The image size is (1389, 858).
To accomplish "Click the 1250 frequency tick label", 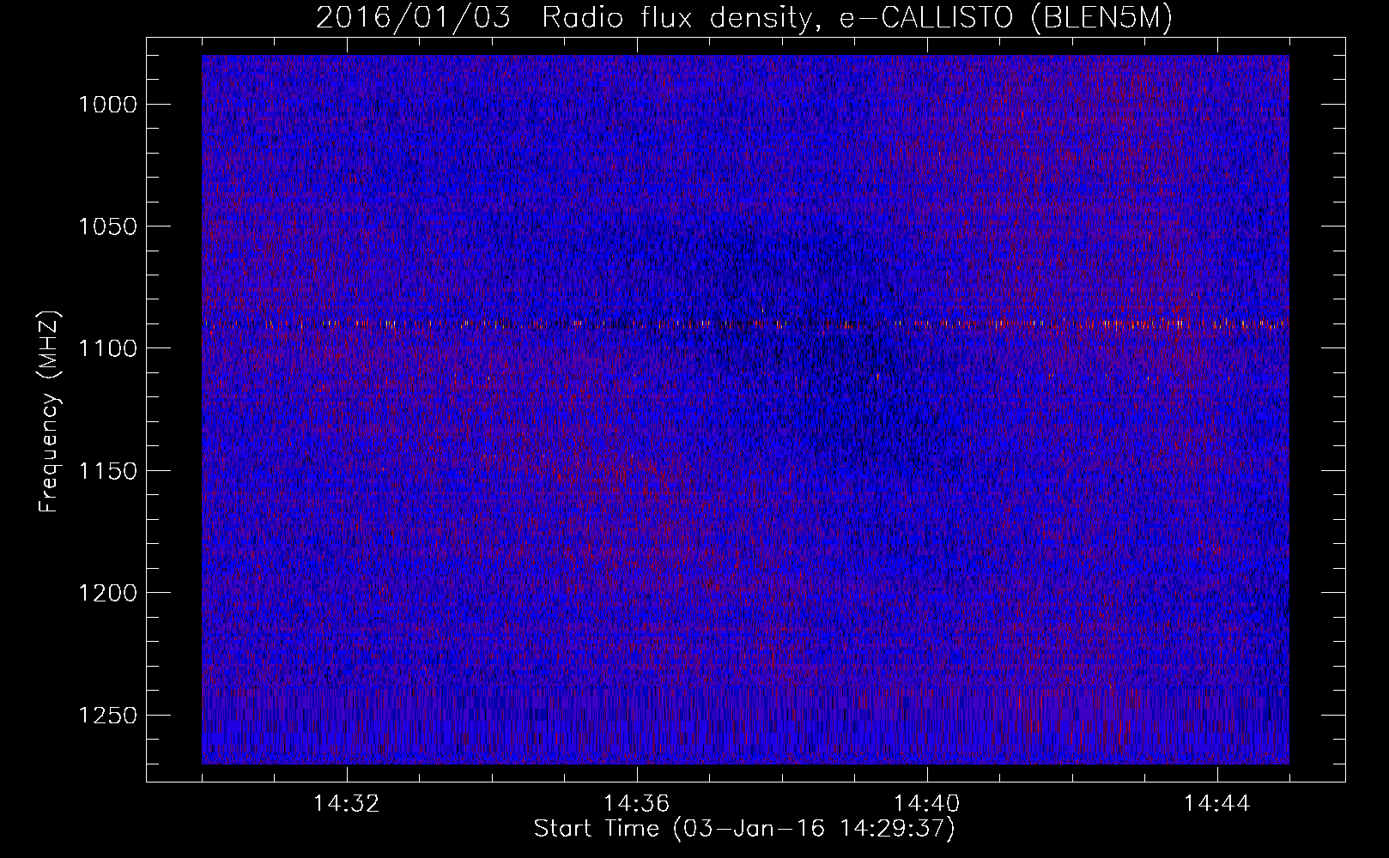I will coord(108,716).
